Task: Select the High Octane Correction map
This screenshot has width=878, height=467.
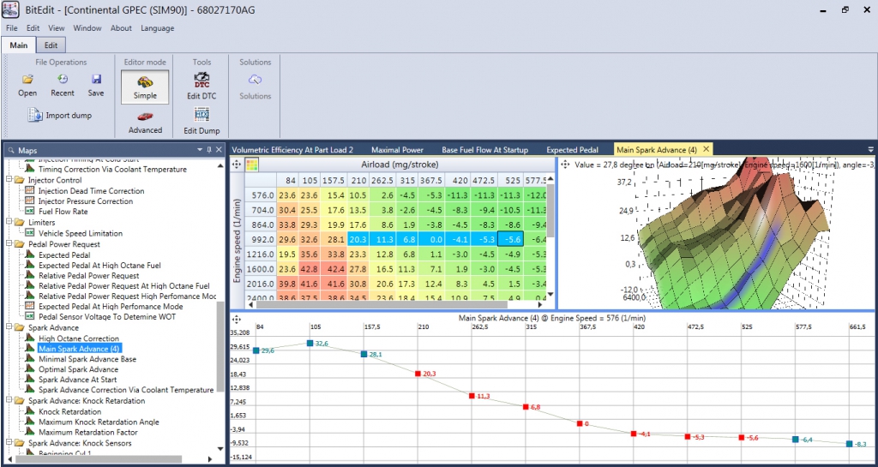Action: tap(79, 339)
